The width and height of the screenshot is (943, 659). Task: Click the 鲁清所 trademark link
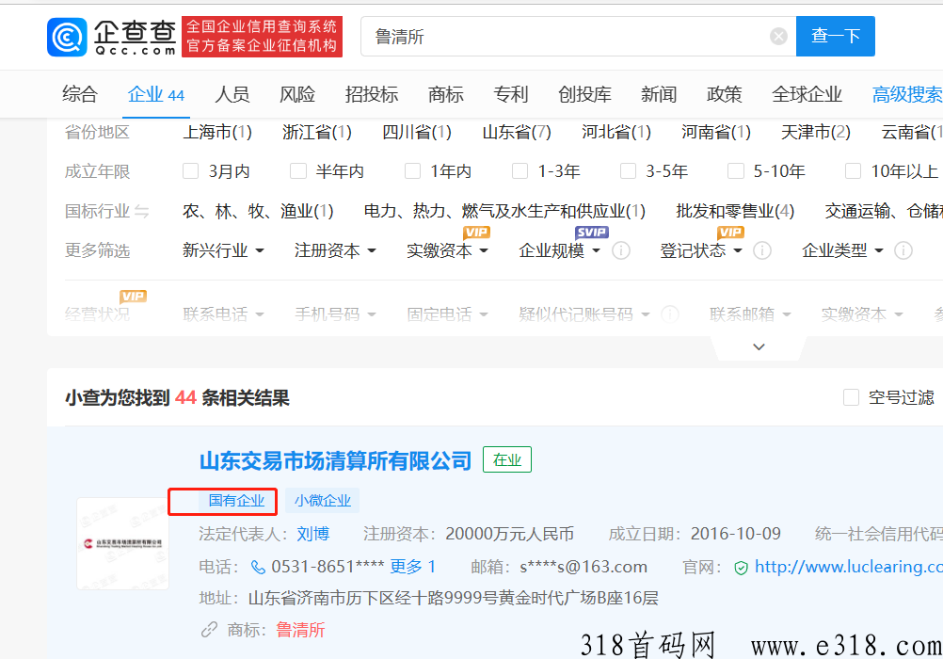tap(300, 630)
